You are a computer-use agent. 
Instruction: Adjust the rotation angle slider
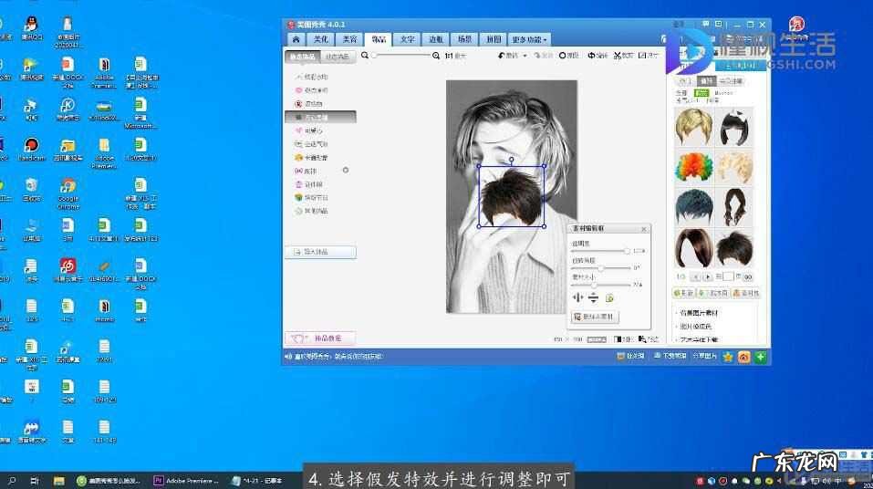[x=601, y=268]
